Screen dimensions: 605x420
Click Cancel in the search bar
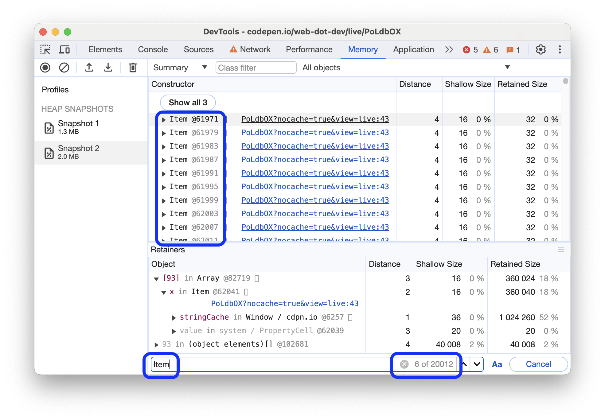point(539,364)
